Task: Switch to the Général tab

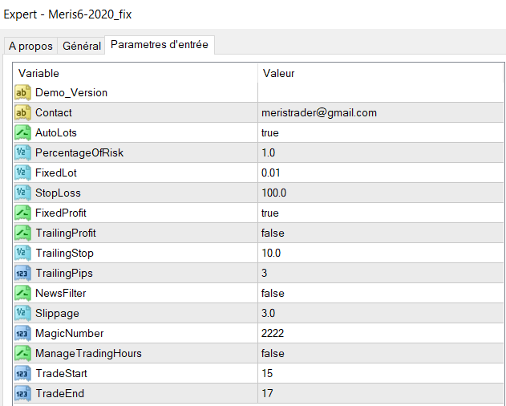Action: point(82,47)
